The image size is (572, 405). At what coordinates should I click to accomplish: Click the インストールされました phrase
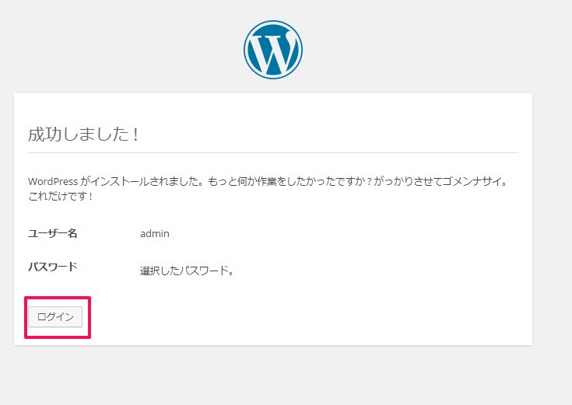pos(144,181)
